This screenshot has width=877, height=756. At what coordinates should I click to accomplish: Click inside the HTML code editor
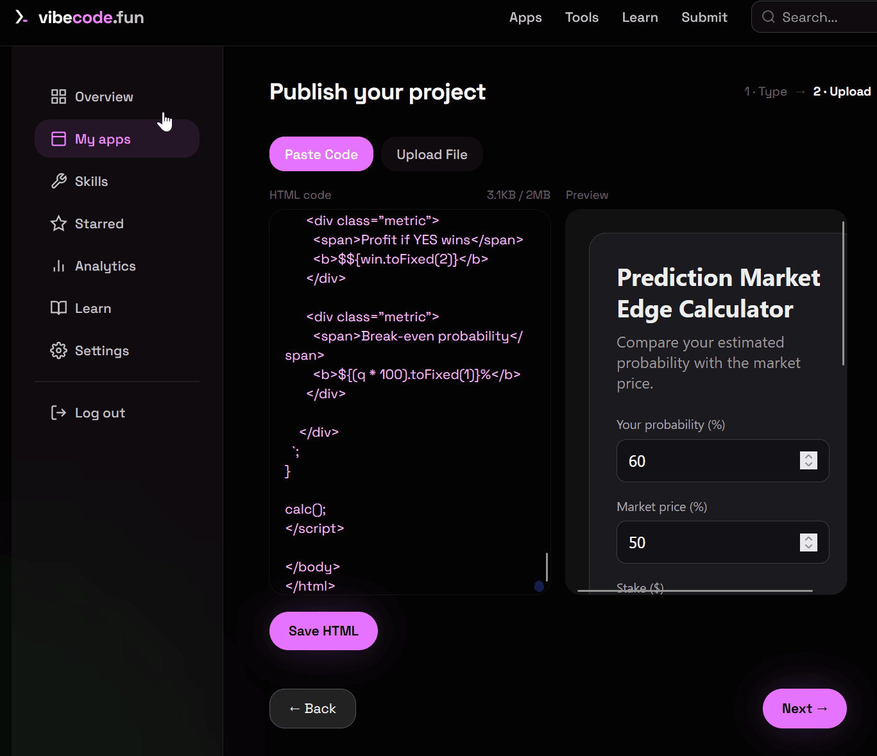(410, 402)
